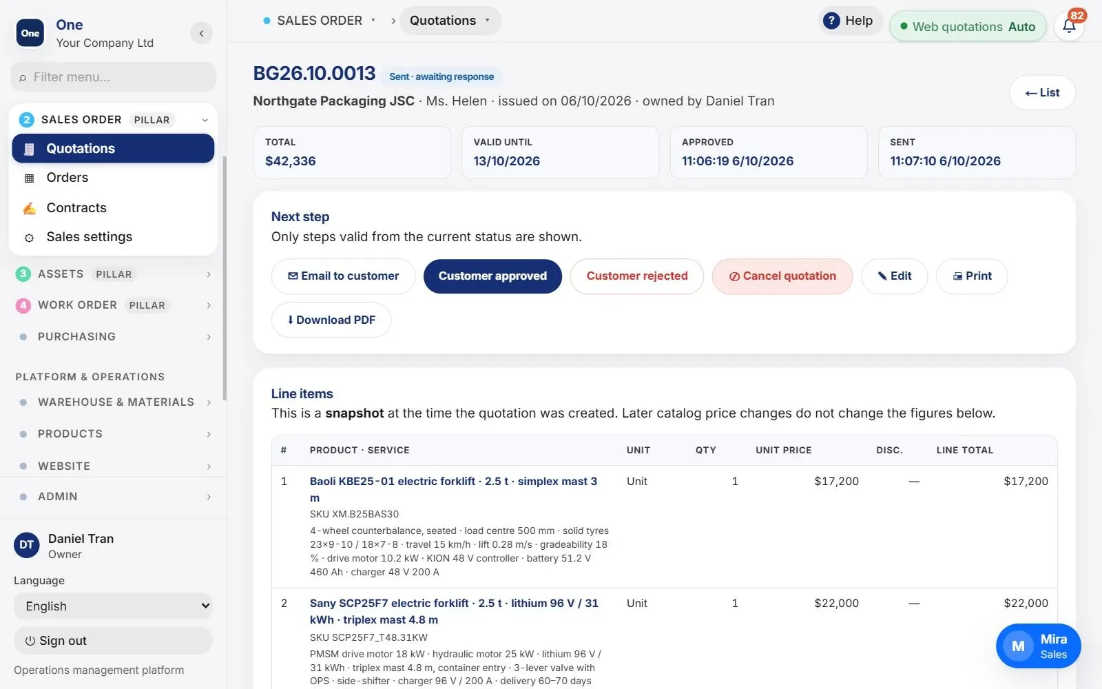Expand the ASSETS pillar section
1102x689 pixels.
pos(113,274)
